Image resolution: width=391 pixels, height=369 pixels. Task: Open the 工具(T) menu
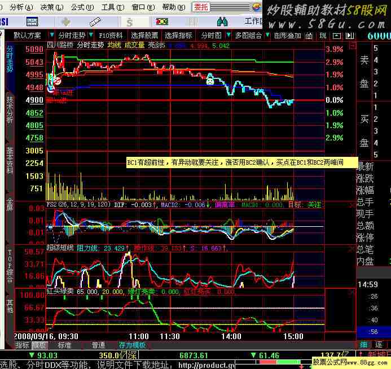(x=113, y=7)
